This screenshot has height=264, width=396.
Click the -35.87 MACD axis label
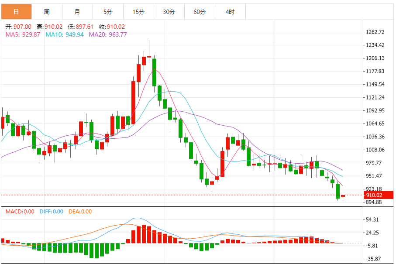(x=373, y=259)
